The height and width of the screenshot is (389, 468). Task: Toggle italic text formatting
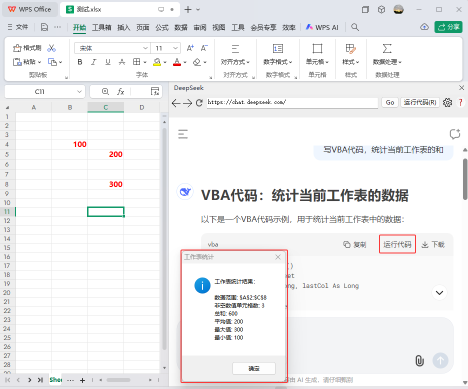coord(93,62)
